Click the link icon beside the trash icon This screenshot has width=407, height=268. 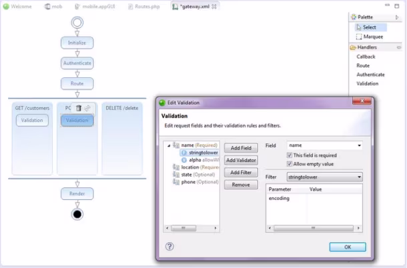click(x=87, y=108)
